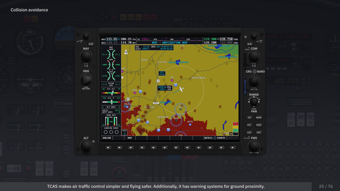340x191 pixels.
Task: Open the options page with the MENU key
Action: pos(259,117)
